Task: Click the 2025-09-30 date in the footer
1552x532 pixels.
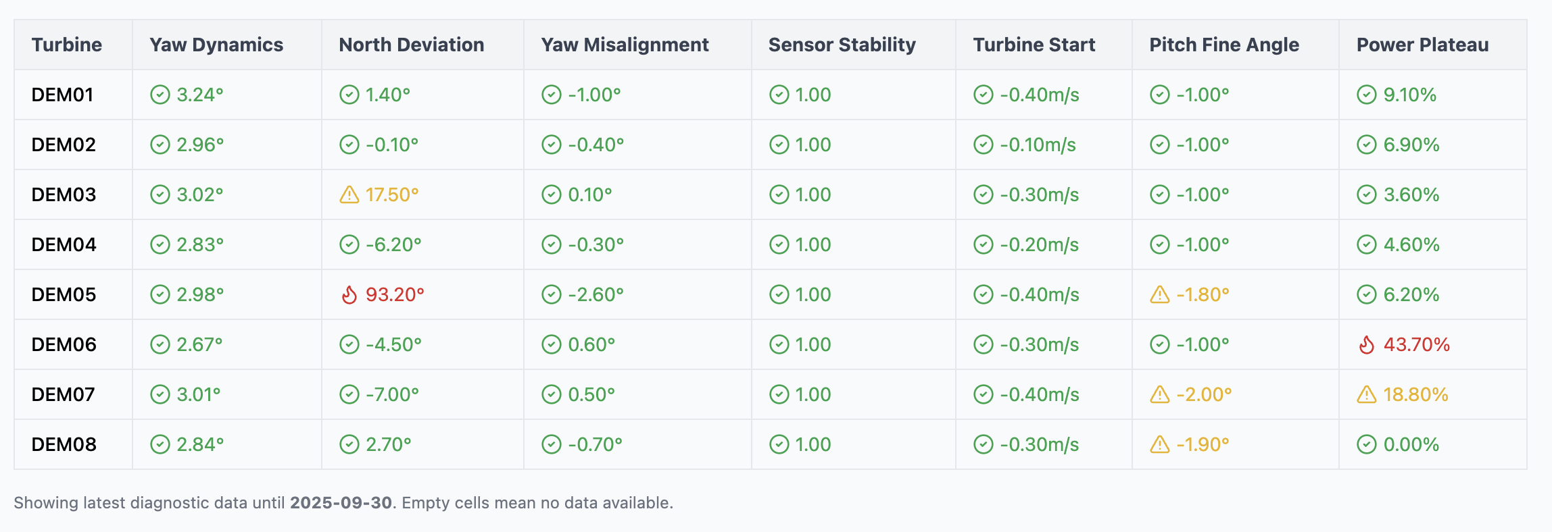Action: click(341, 503)
